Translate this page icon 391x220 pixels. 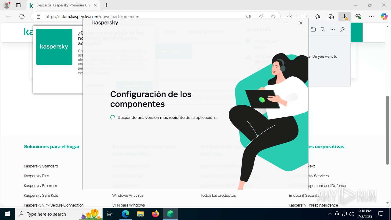(249, 16)
